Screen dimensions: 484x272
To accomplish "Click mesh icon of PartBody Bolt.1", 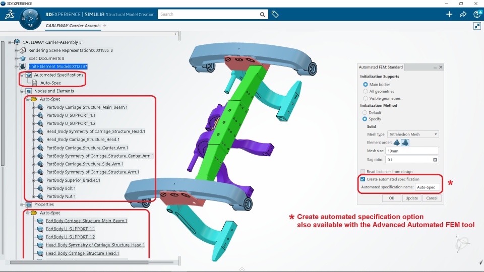I will tap(40, 188).
